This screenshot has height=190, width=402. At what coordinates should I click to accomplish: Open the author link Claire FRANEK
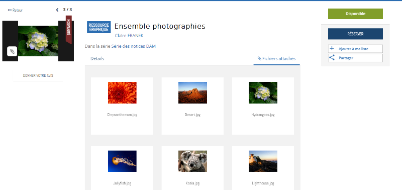[129, 36]
